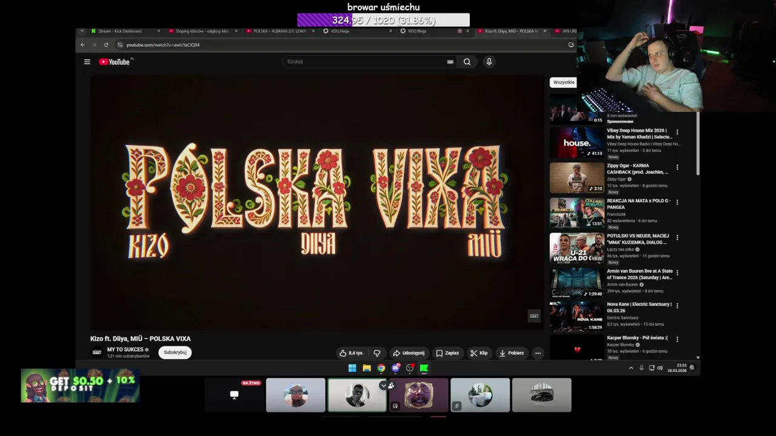The height and width of the screenshot is (436, 776).
Task: Select the black car guest tile
Action: pos(541,395)
